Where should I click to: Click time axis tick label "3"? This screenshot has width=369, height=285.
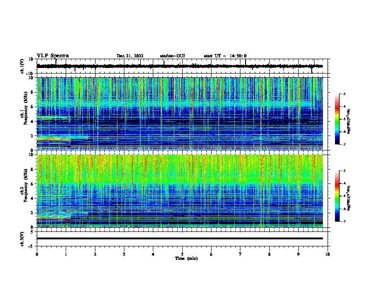point(124,254)
